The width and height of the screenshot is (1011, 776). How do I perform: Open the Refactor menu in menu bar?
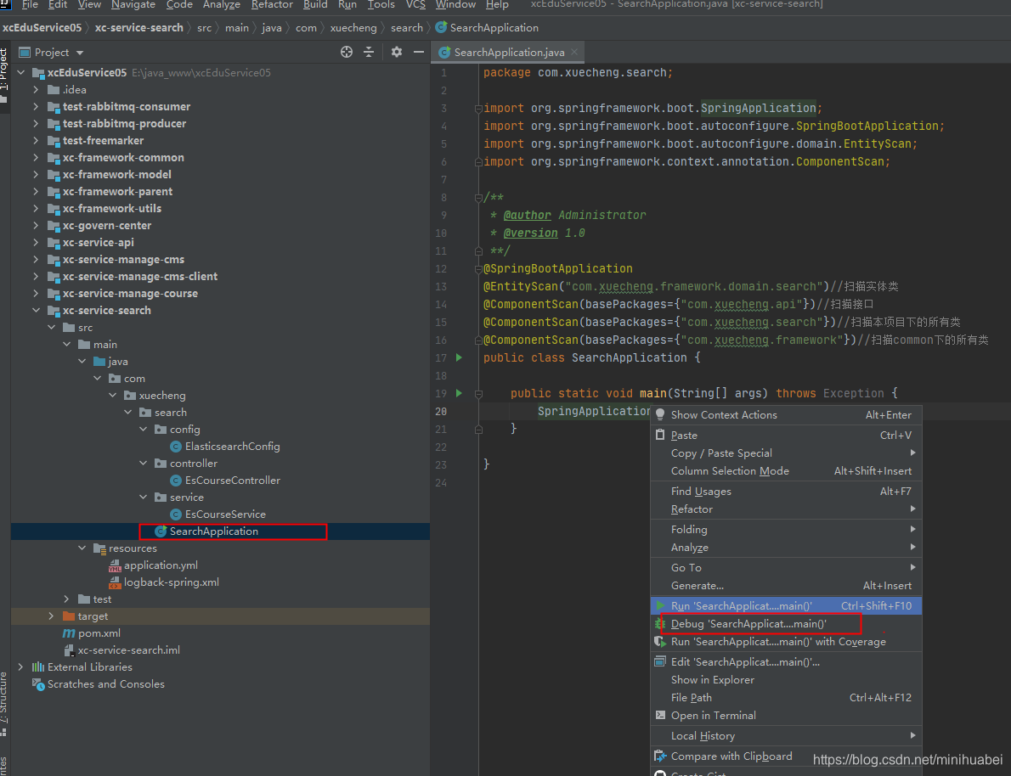point(272,4)
